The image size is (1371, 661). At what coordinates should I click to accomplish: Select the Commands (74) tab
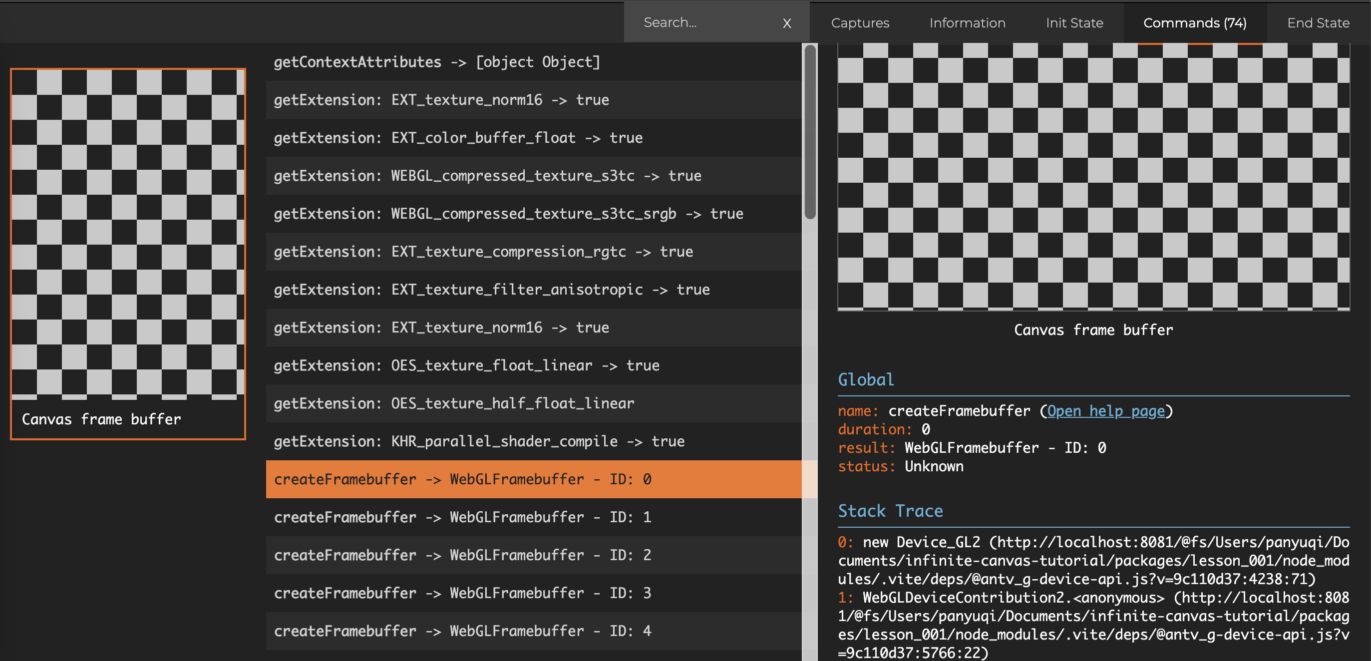tap(1194, 23)
